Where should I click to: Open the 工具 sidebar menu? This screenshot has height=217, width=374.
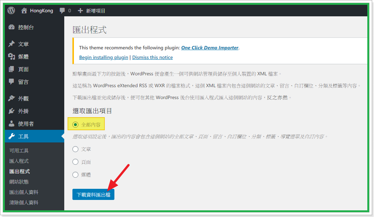[x=35, y=136]
